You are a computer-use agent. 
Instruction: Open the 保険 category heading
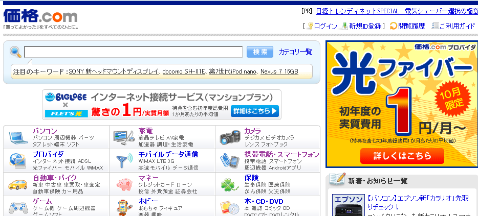pyautogui.click(x=251, y=178)
